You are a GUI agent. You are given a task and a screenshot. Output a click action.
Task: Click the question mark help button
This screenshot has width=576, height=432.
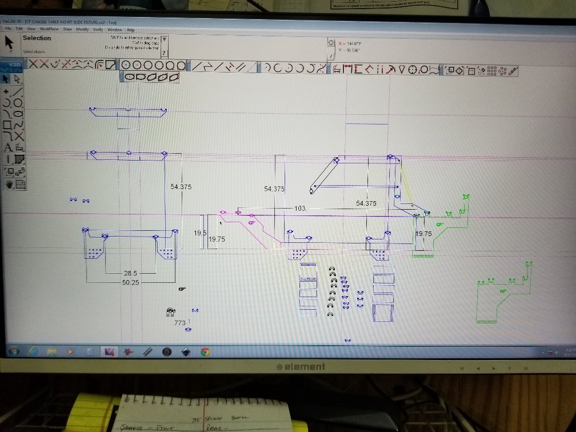164,53
